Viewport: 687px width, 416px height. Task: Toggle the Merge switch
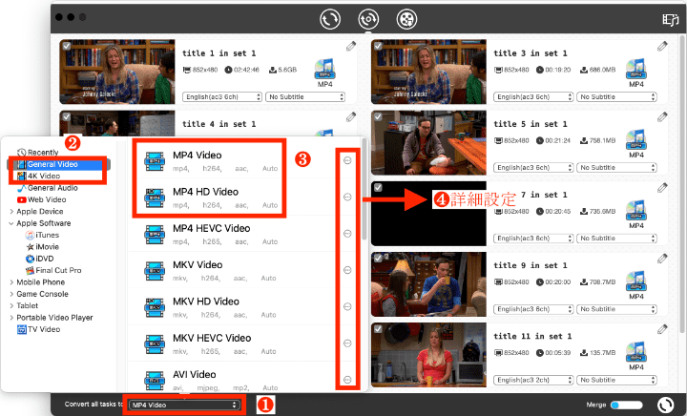[x=627, y=406]
